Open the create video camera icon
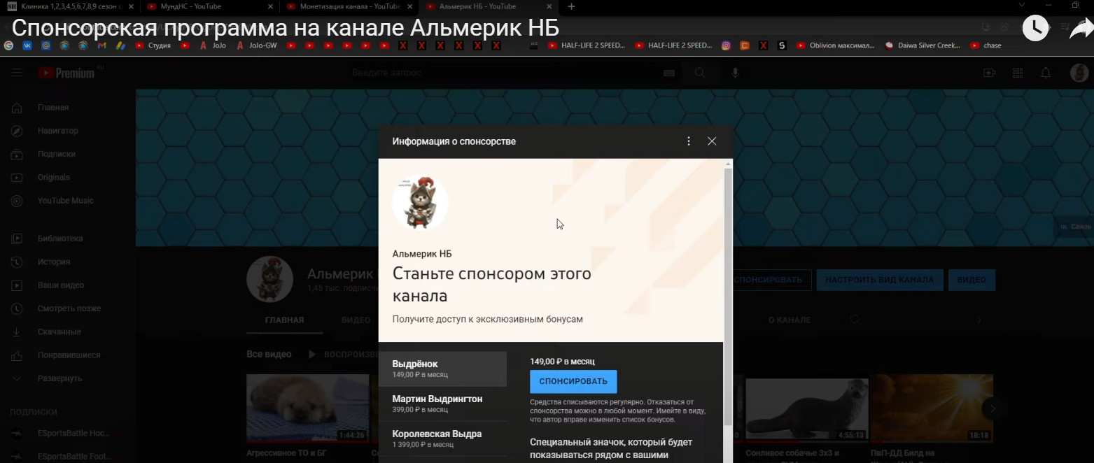The image size is (1094, 463). [989, 73]
